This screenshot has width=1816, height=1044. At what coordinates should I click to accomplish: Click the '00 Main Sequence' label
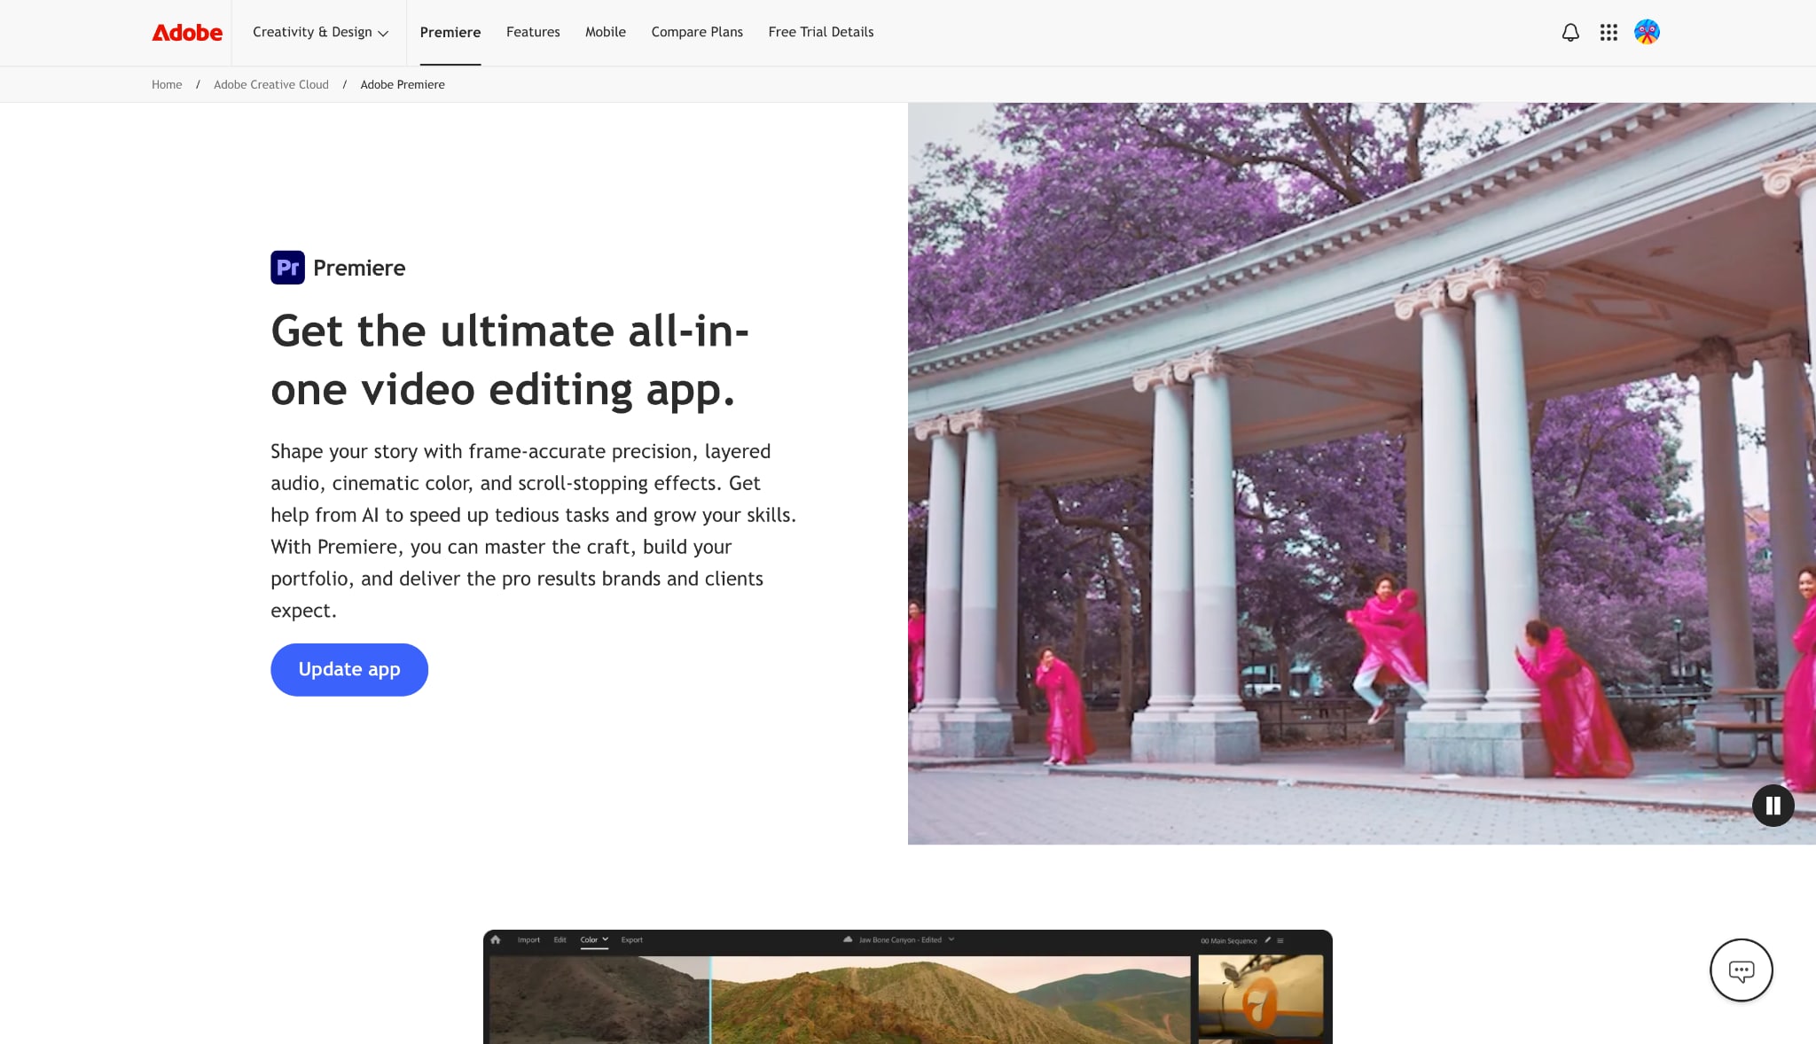(1229, 940)
